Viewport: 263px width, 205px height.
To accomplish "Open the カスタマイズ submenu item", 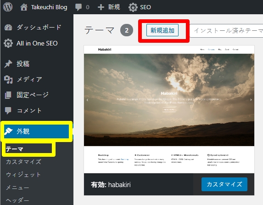I will [x=24, y=162].
